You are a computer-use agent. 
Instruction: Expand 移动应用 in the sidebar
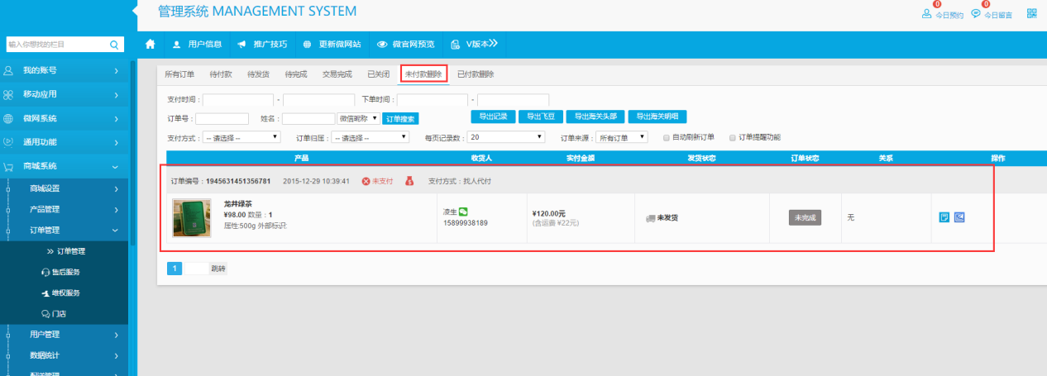click(64, 95)
